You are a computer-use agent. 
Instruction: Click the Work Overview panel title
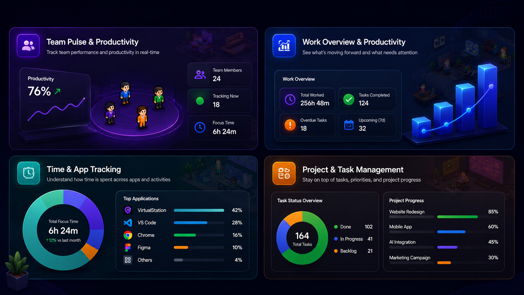pos(299,79)
